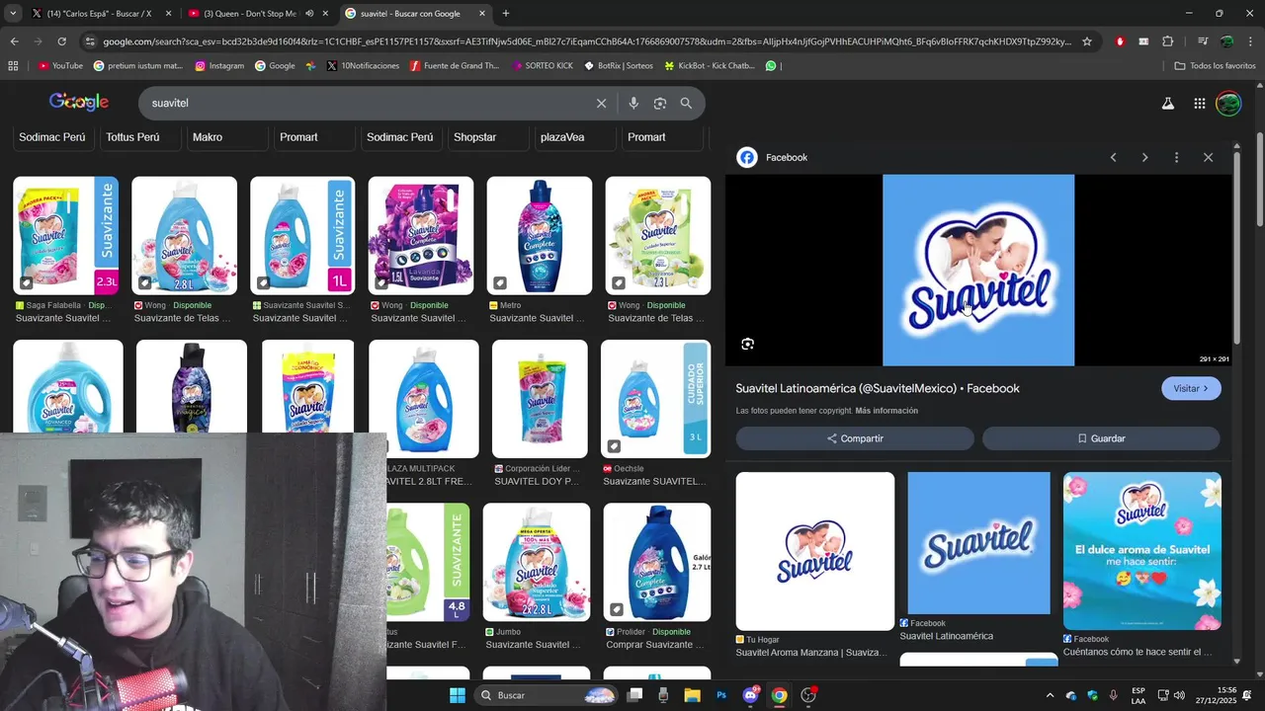Open preview panel three-dot options
Screen dimensions: 1265x711
click(1176, 157)
